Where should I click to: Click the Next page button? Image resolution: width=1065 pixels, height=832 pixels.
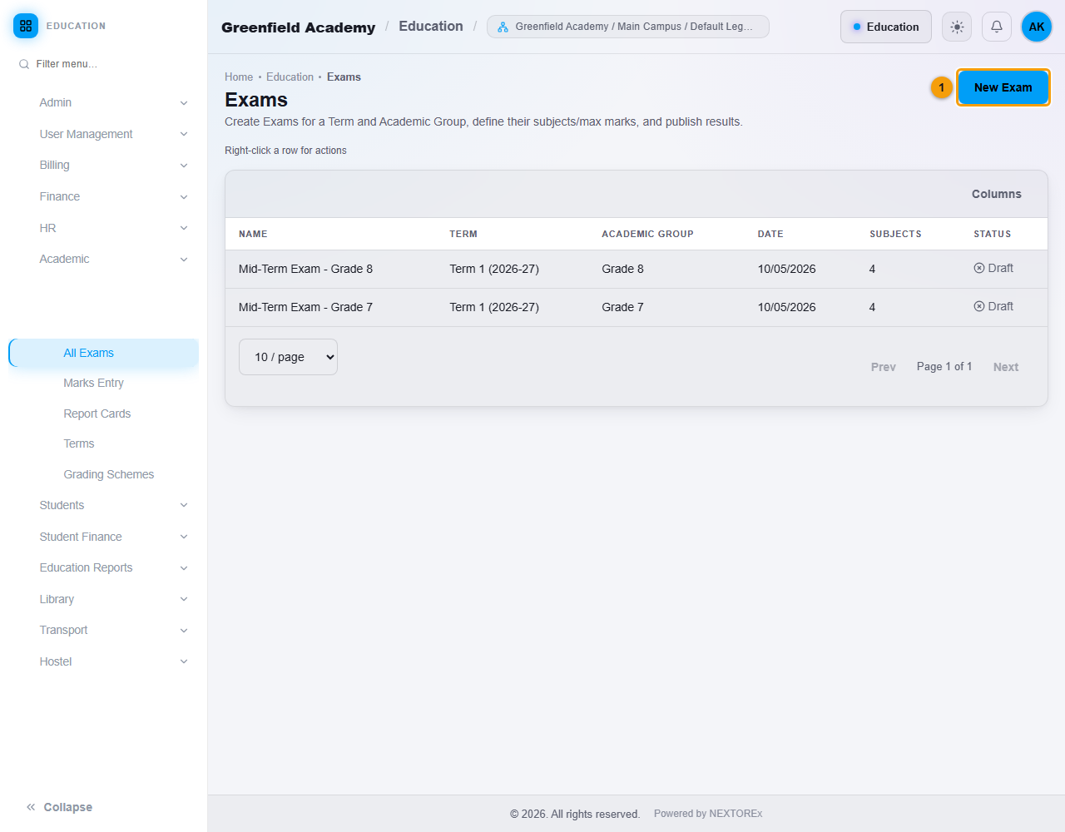[x=1005, y=367]
